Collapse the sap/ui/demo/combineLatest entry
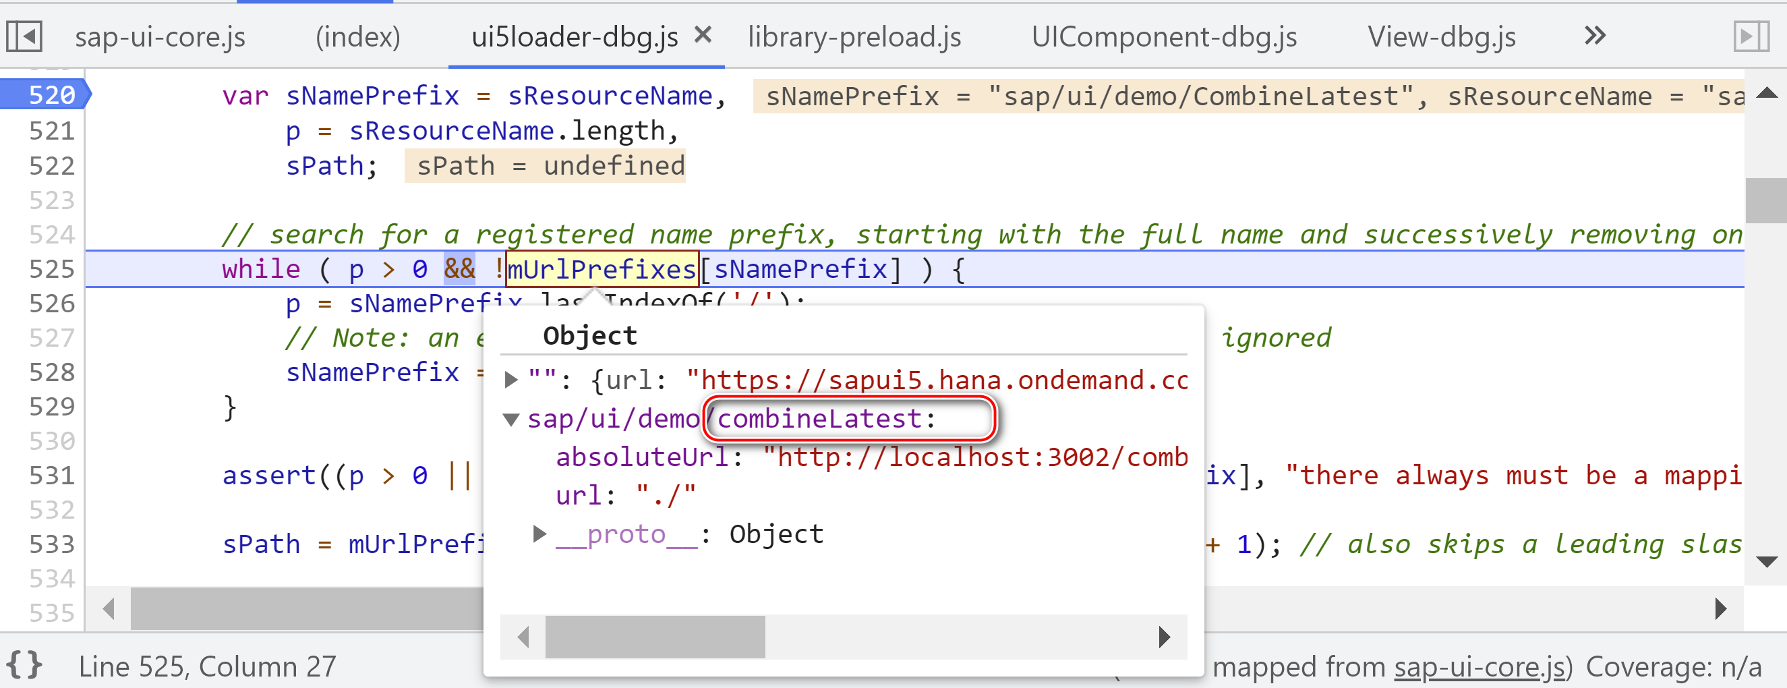The image size is (1787, 688). point(511,419)
